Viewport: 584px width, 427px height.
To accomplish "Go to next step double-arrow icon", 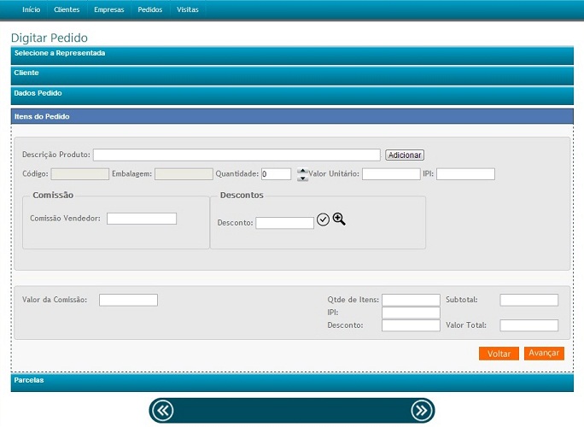I will click(x=421, y=410).
